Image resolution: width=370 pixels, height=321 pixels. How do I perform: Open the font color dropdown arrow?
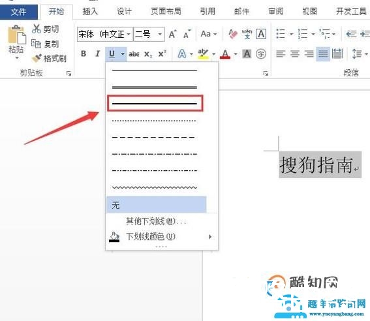(236, 54)
